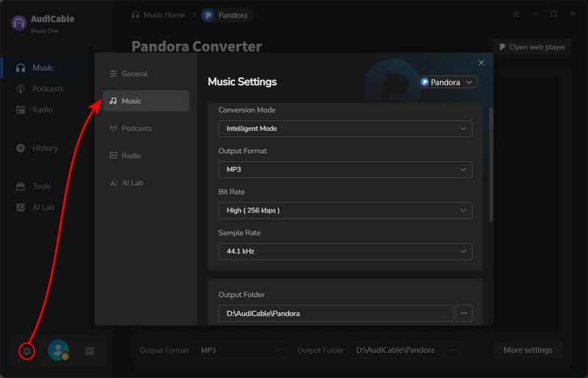Screen dimensions: 588x378
Task: Switch to Music settings tab
Action: pos(146,101)
